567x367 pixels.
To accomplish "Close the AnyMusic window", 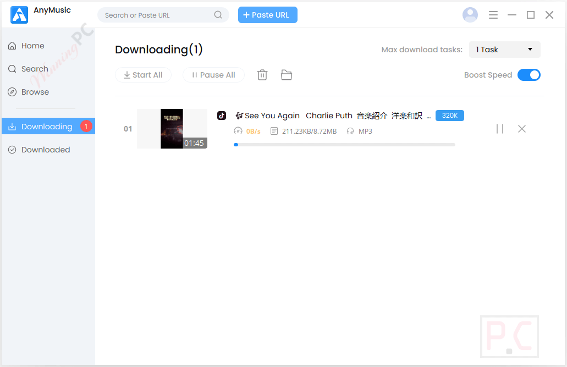I will [549, 15].
